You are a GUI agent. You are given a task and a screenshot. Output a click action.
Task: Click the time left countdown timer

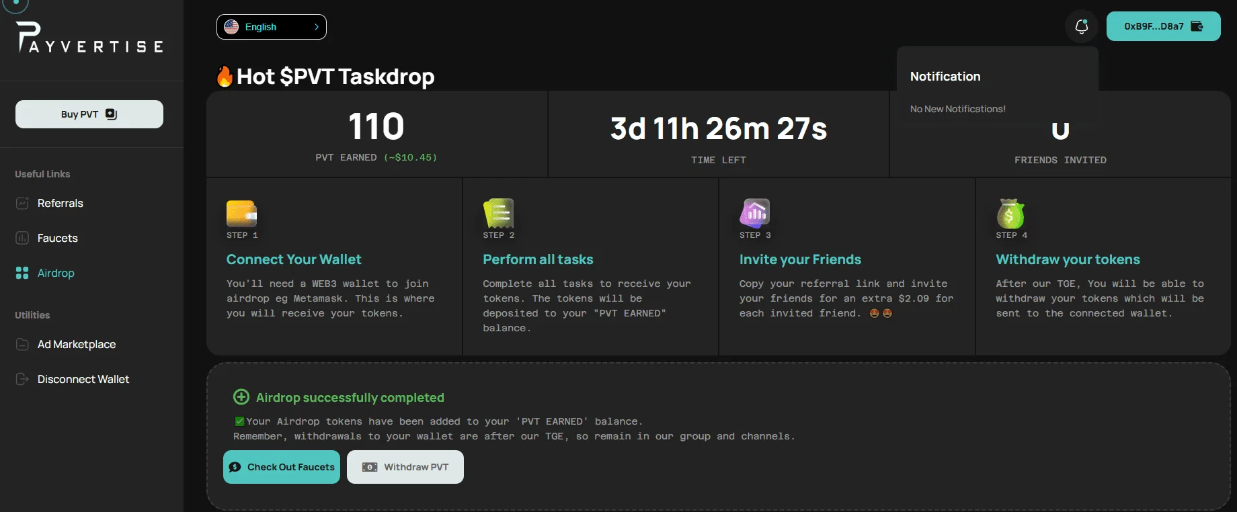pos(719,128)
